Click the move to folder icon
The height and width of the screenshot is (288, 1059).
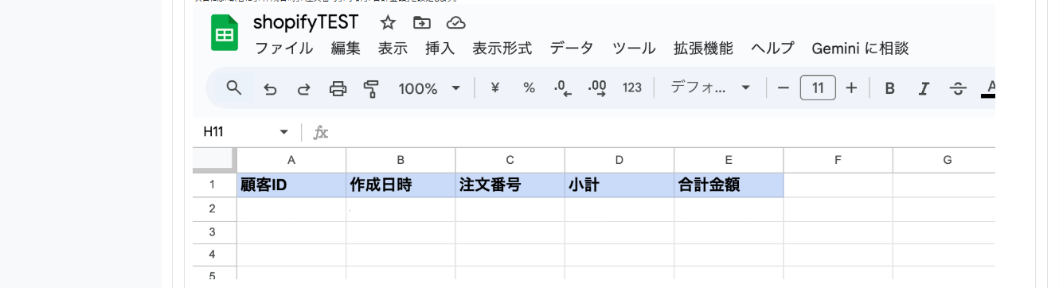coord(422,22)
